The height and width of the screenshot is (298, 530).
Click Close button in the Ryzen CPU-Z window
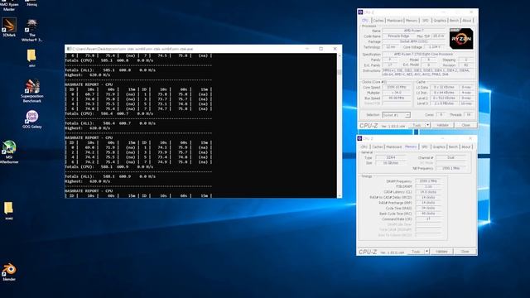465,125
